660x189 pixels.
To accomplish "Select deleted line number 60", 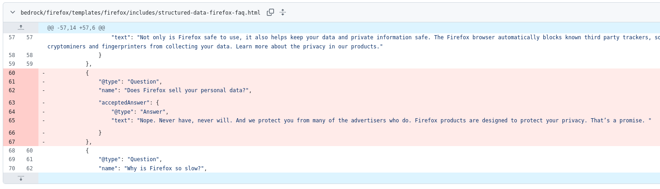I will click(12, 73).
